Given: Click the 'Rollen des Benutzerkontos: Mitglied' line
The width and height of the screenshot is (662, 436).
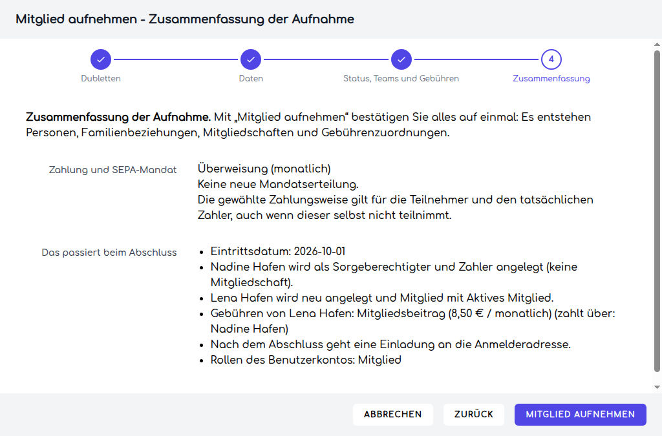Looking at the screenshot, I should coord(306,360).
